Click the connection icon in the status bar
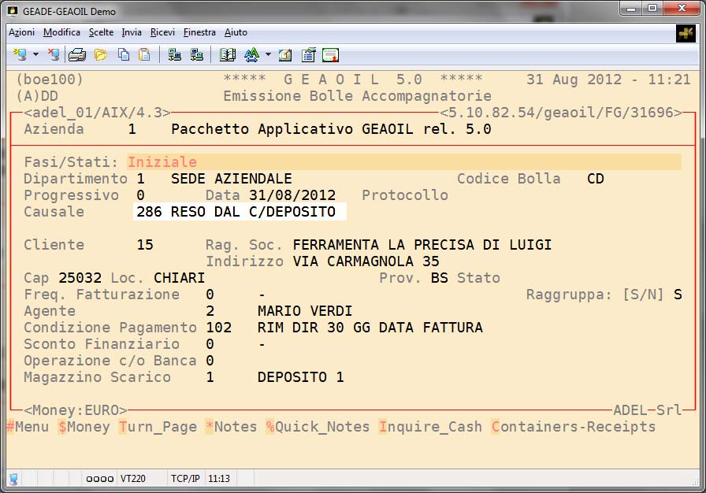Screen dimensions: 706x493 (x=13, y=479)
